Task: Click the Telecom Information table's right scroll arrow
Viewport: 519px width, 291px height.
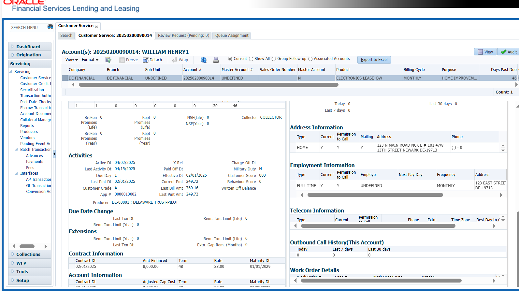Action: (x=494, y=226)
